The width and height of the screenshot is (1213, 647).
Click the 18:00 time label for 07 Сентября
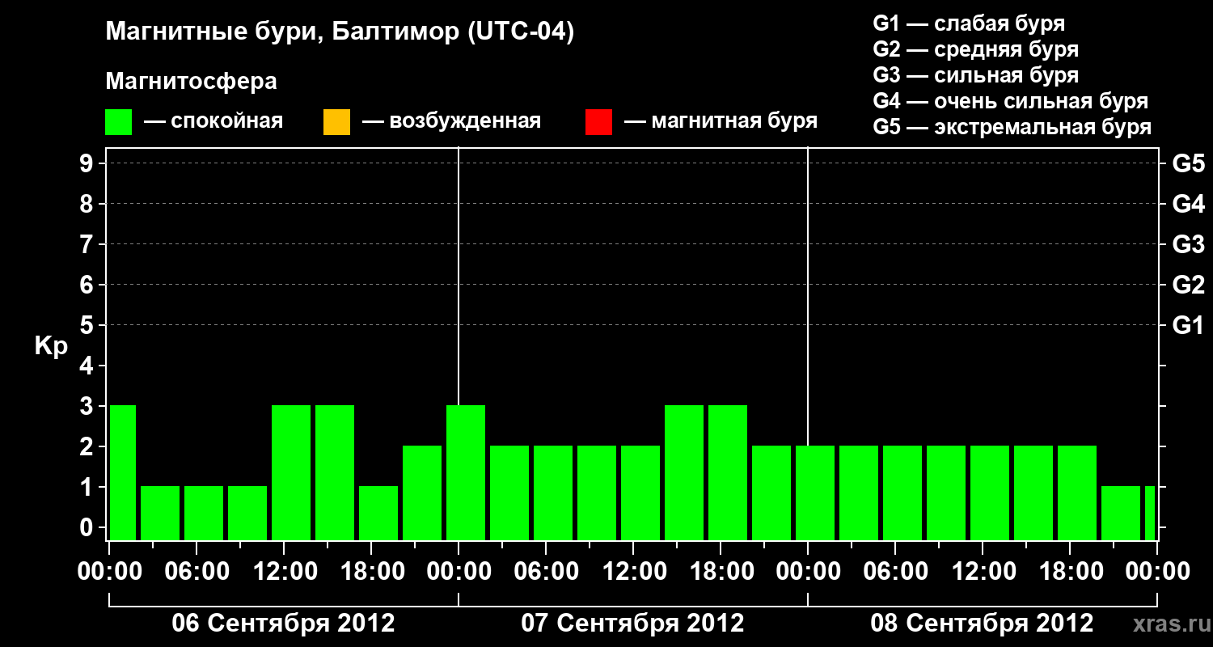(721, 572)
